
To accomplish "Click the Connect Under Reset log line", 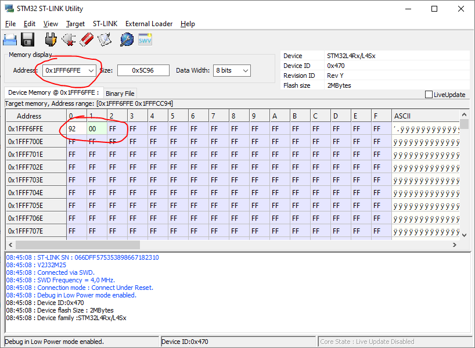I will point(80,288).
